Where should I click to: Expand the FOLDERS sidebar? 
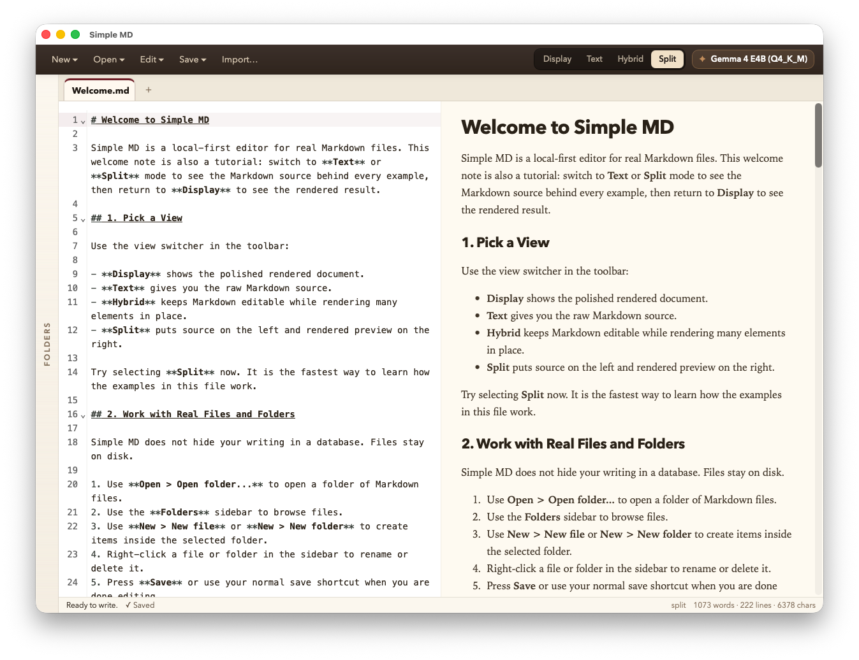pyautogui.click(x=47, y=344)
